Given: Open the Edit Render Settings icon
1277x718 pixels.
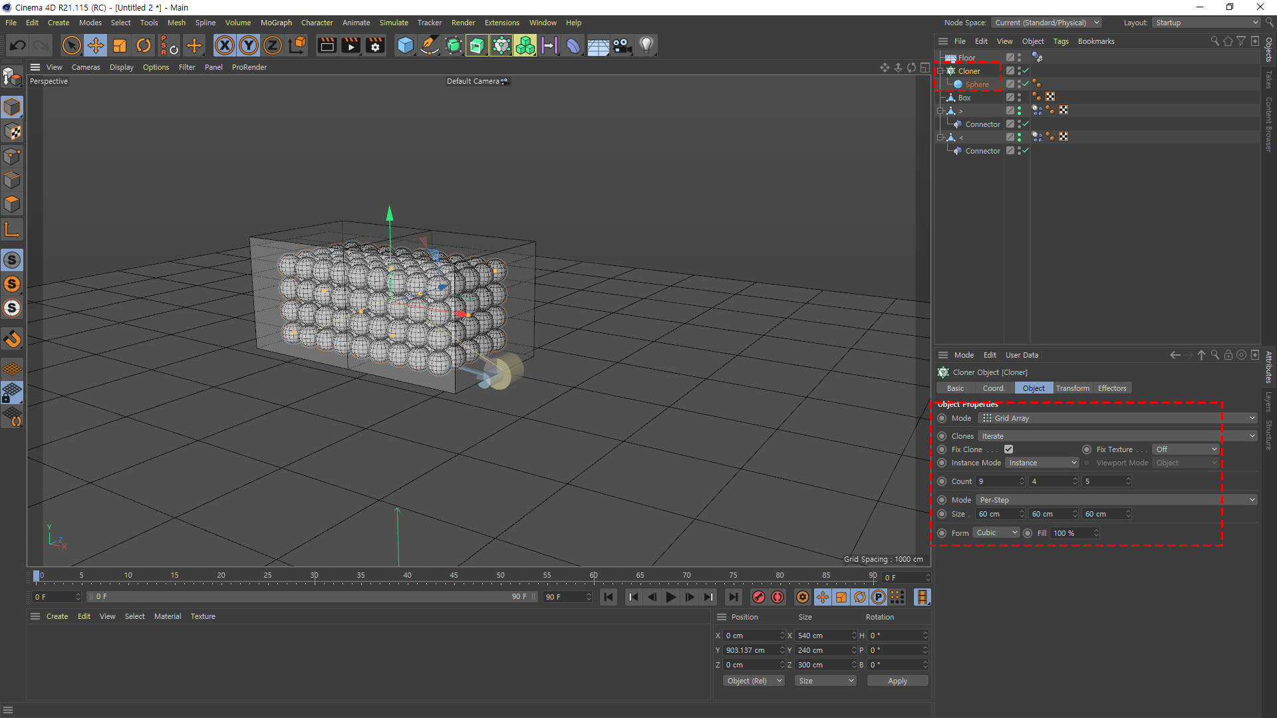Looking at the screenshot, I should point(375,45).
